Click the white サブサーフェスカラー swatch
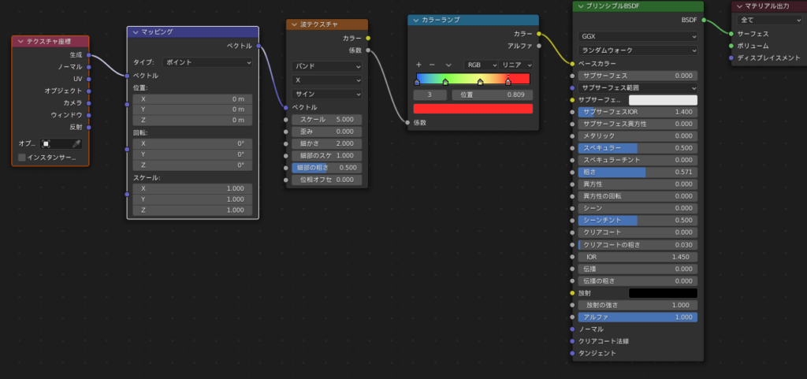 point(663,100)
